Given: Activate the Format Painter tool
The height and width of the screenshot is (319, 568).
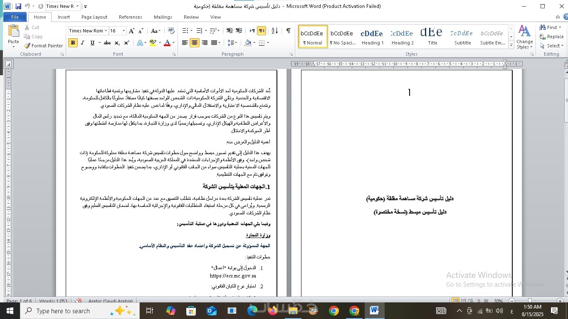Looking at the screenshot, I should [x=43, y=46].
